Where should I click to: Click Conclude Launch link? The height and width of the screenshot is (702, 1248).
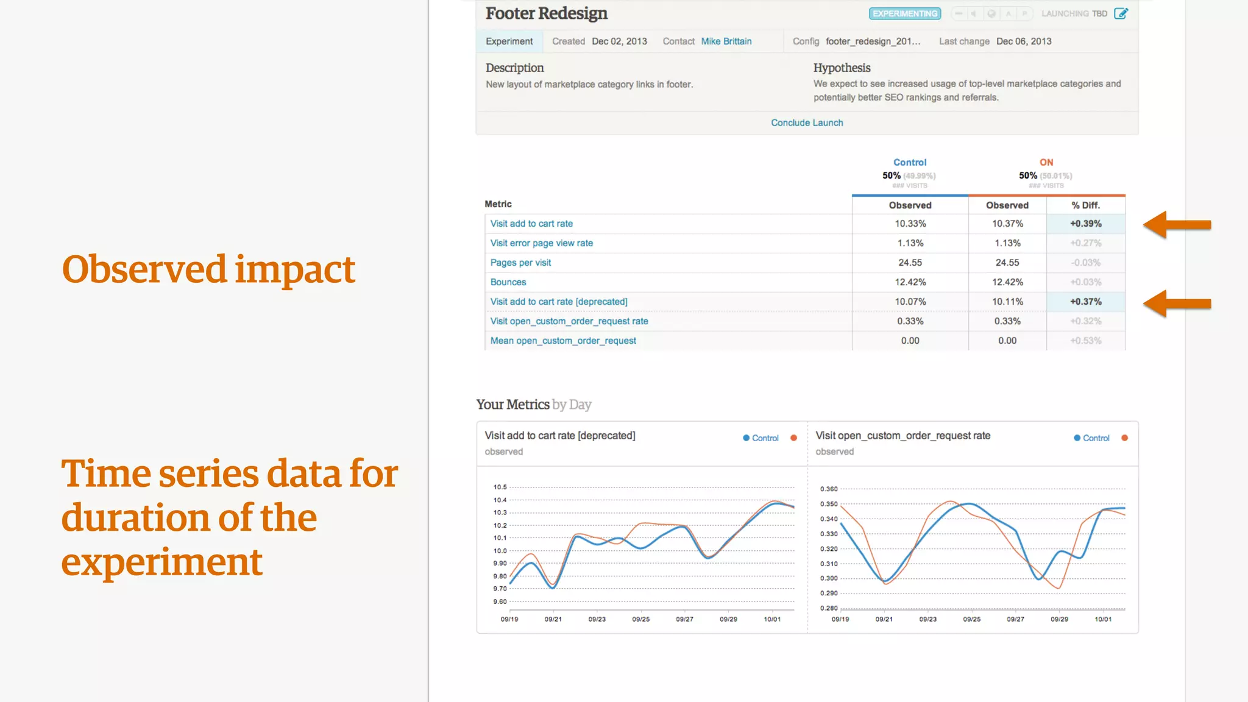(807, 122)
